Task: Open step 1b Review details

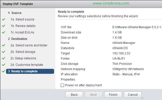Action: coord(23,26)
